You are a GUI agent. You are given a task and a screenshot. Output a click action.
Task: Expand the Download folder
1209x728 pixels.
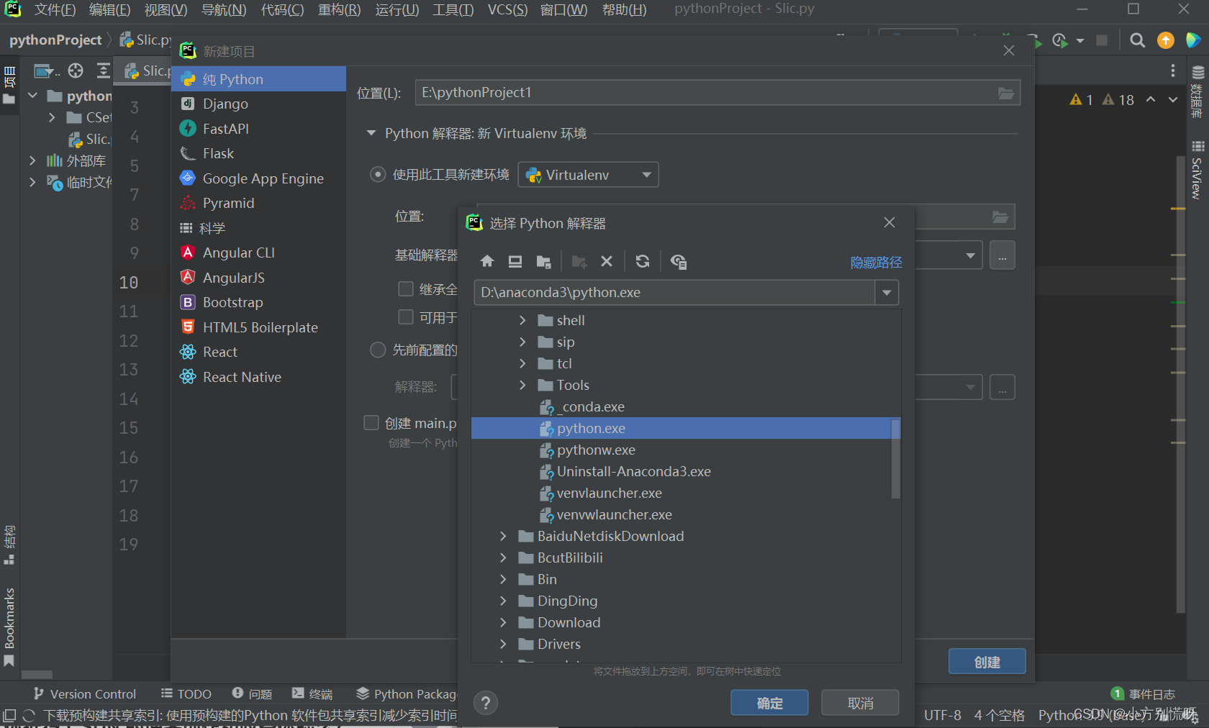pos(503,622)
